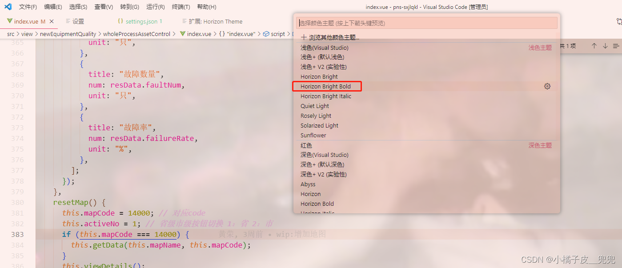Select the Horizon Bright theme

(427, 76)
